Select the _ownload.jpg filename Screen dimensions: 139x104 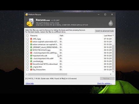[x=38, y=61]
